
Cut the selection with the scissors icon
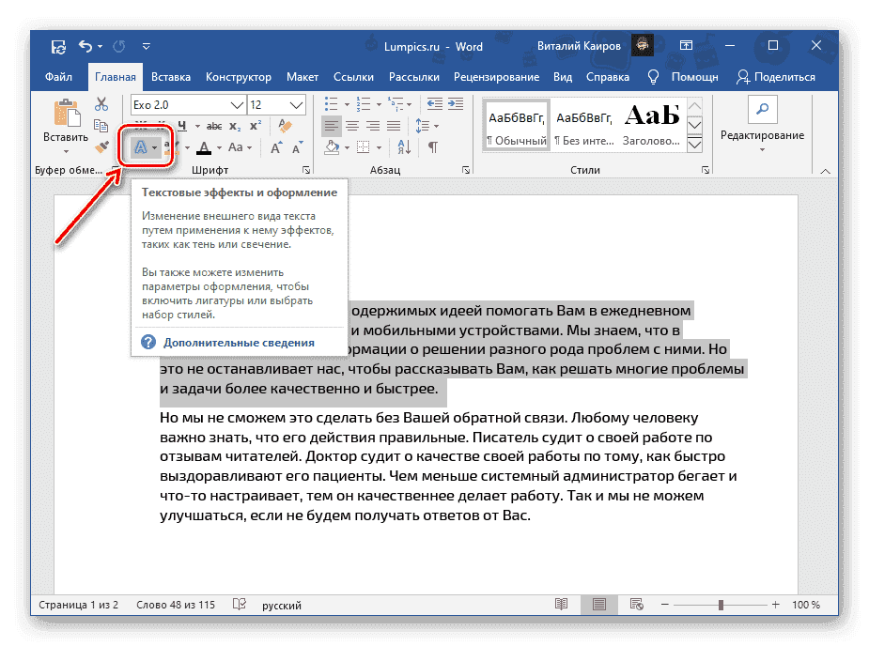point(101,104)
